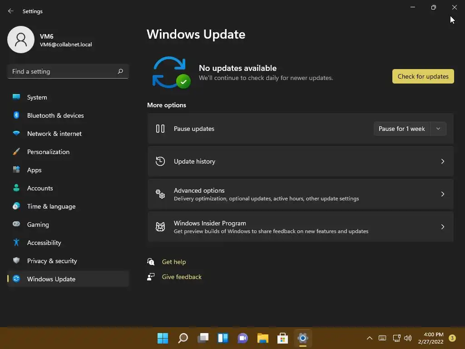Open Network & internet settings
465x349 pixels.
(x=68, y=134)
